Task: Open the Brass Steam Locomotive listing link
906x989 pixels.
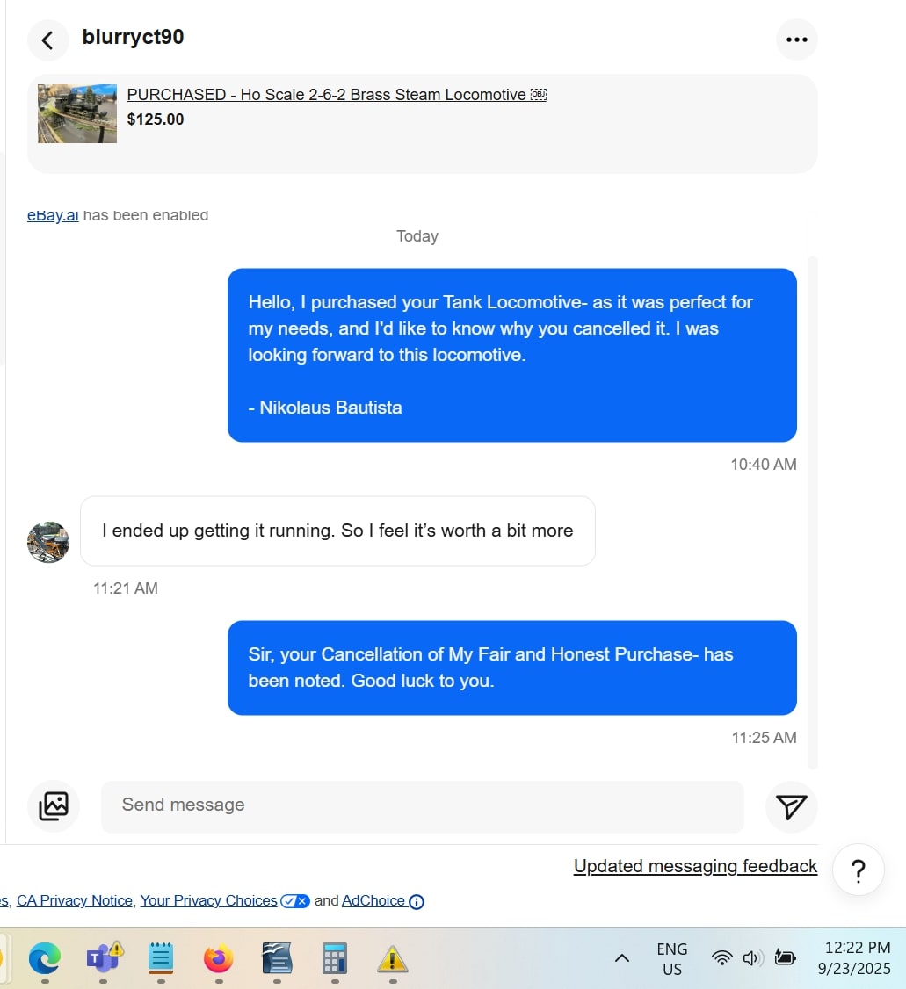Action: point(337,95)
